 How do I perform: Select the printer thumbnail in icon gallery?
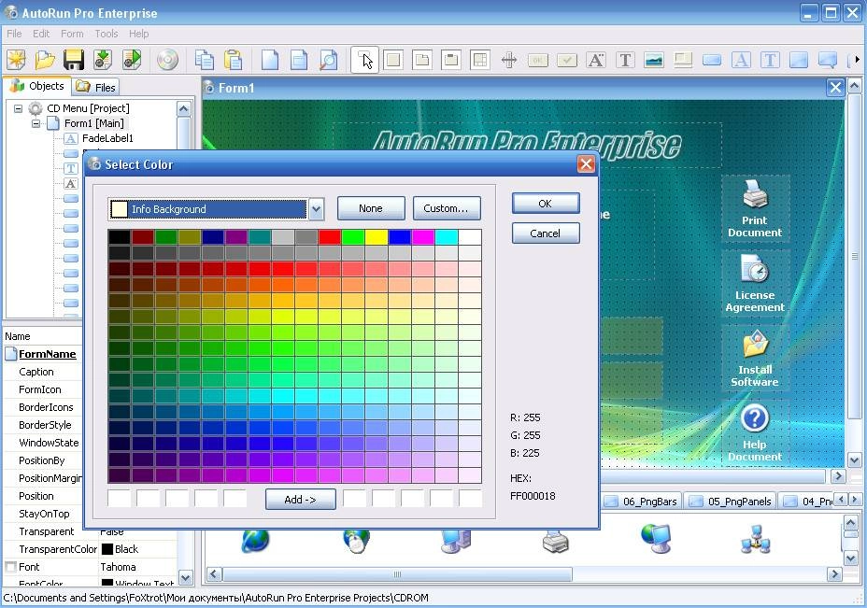tap(555, 541)
